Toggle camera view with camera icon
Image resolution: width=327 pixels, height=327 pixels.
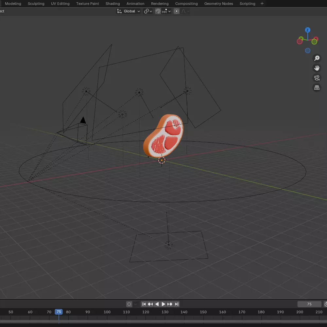click(317, 78)
